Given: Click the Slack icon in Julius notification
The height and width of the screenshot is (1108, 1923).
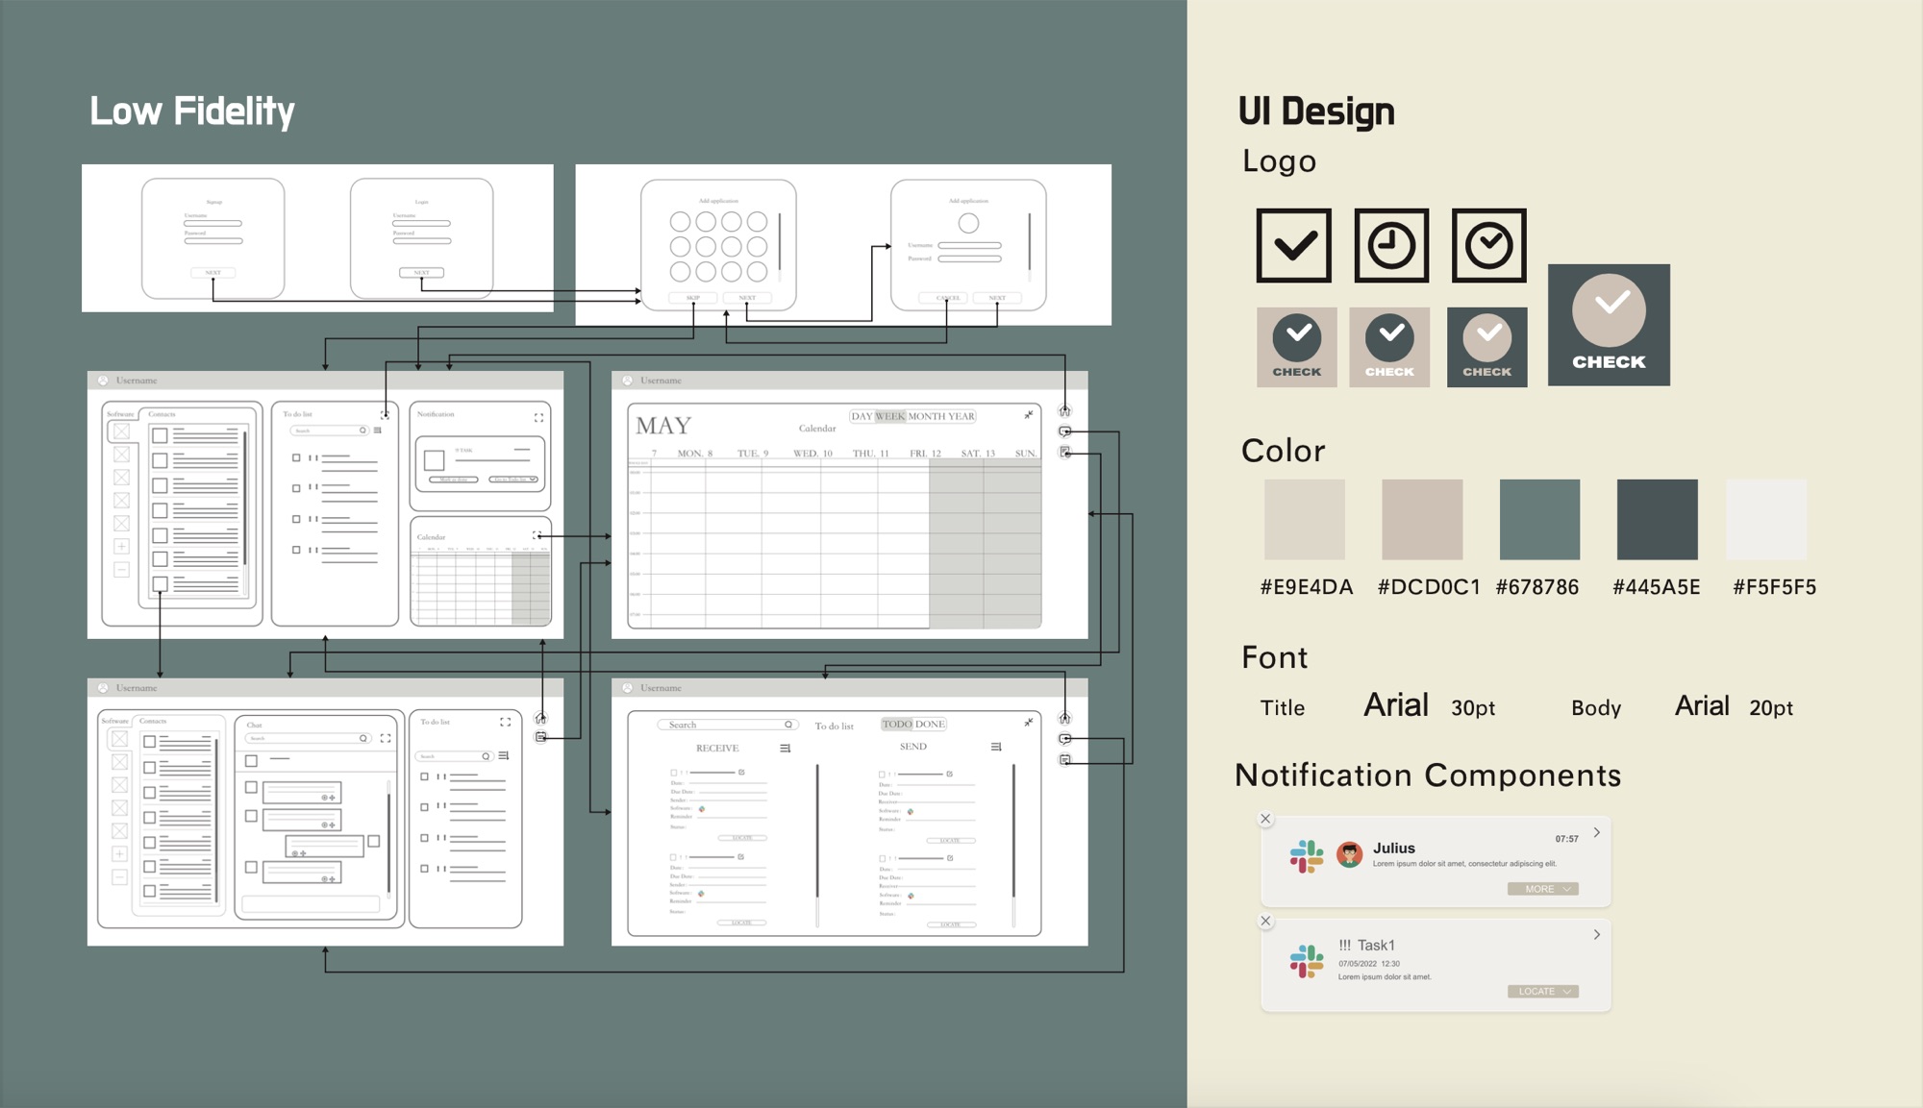Looking at the screenshot, I should 1306,855.
